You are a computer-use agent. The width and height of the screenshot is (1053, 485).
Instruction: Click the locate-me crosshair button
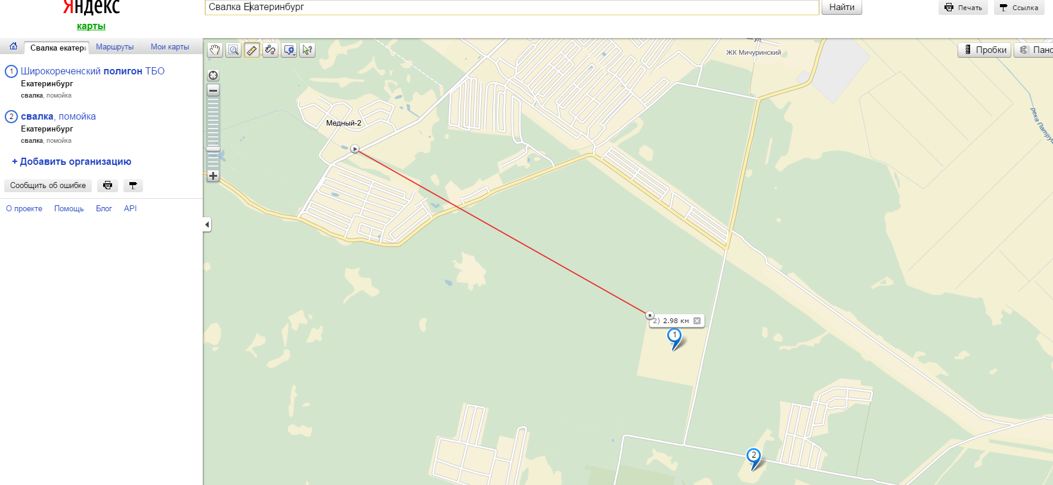click(213, 75)
